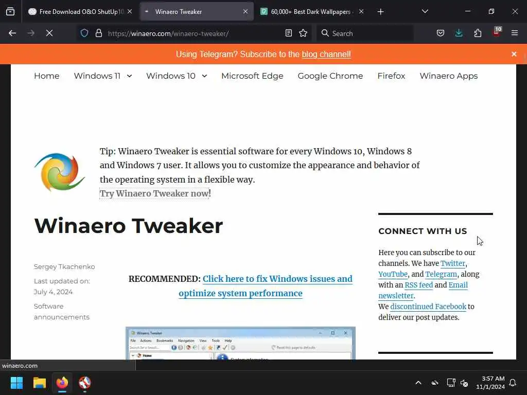The width and height of the screenshot is (527, 395).
Task: Open the Windows 11 navigation item
Action: tap(97, 76)
